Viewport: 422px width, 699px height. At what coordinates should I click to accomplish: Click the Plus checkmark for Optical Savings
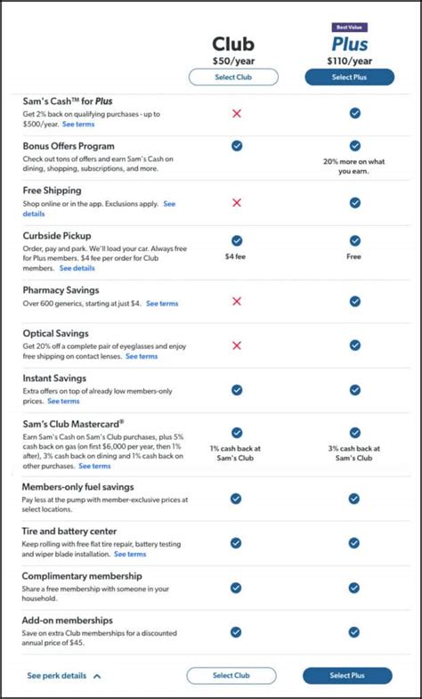(x=354, y=345)
